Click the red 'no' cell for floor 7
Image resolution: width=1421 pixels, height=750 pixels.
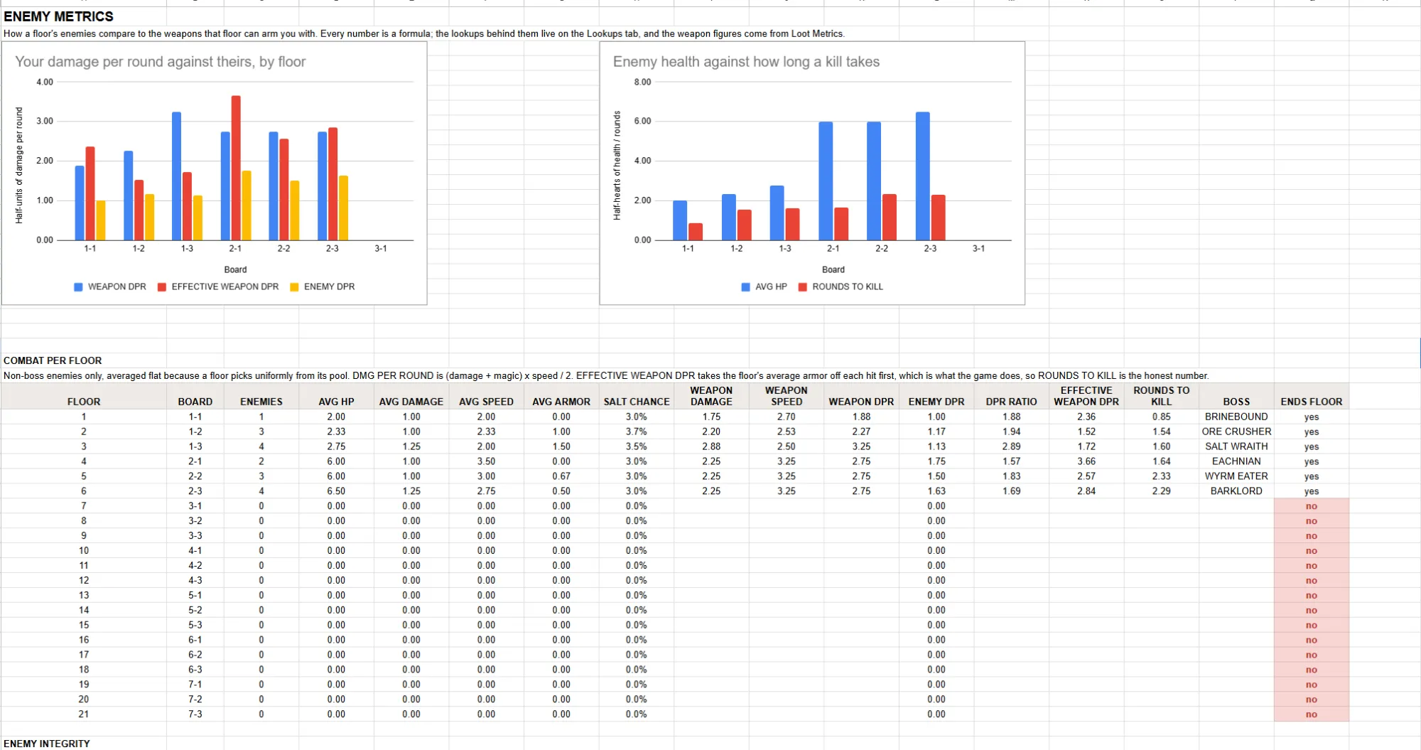[x=1312, y=506]
